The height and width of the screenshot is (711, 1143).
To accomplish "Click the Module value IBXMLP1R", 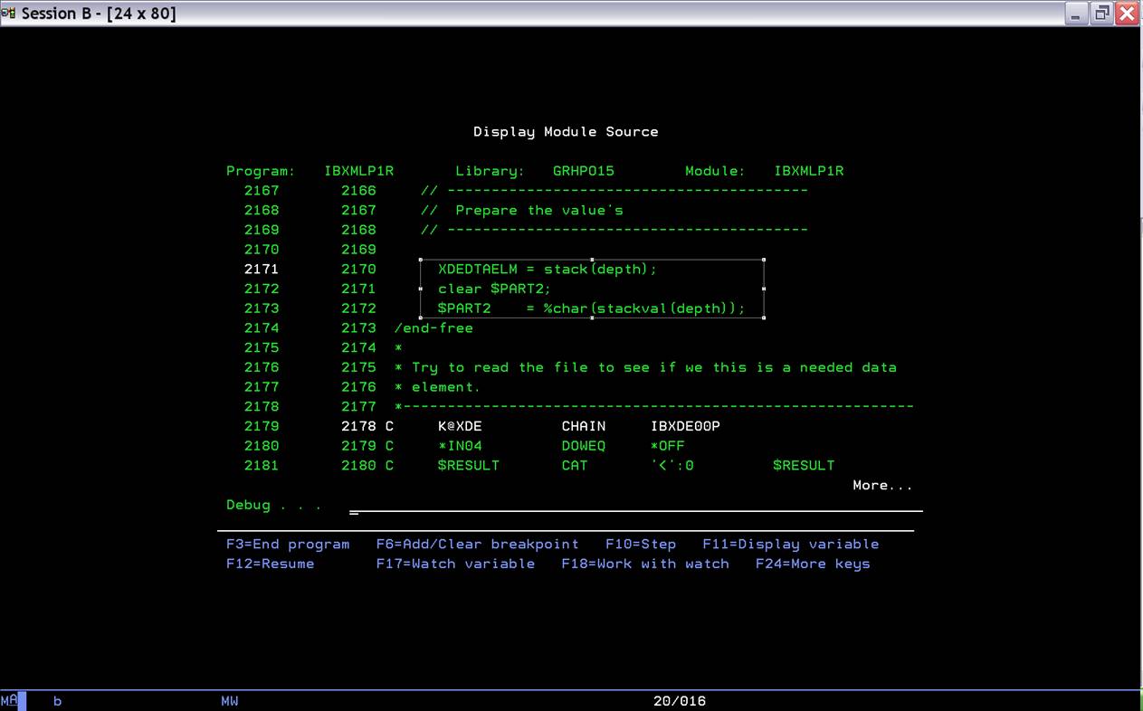I will 809,171.
